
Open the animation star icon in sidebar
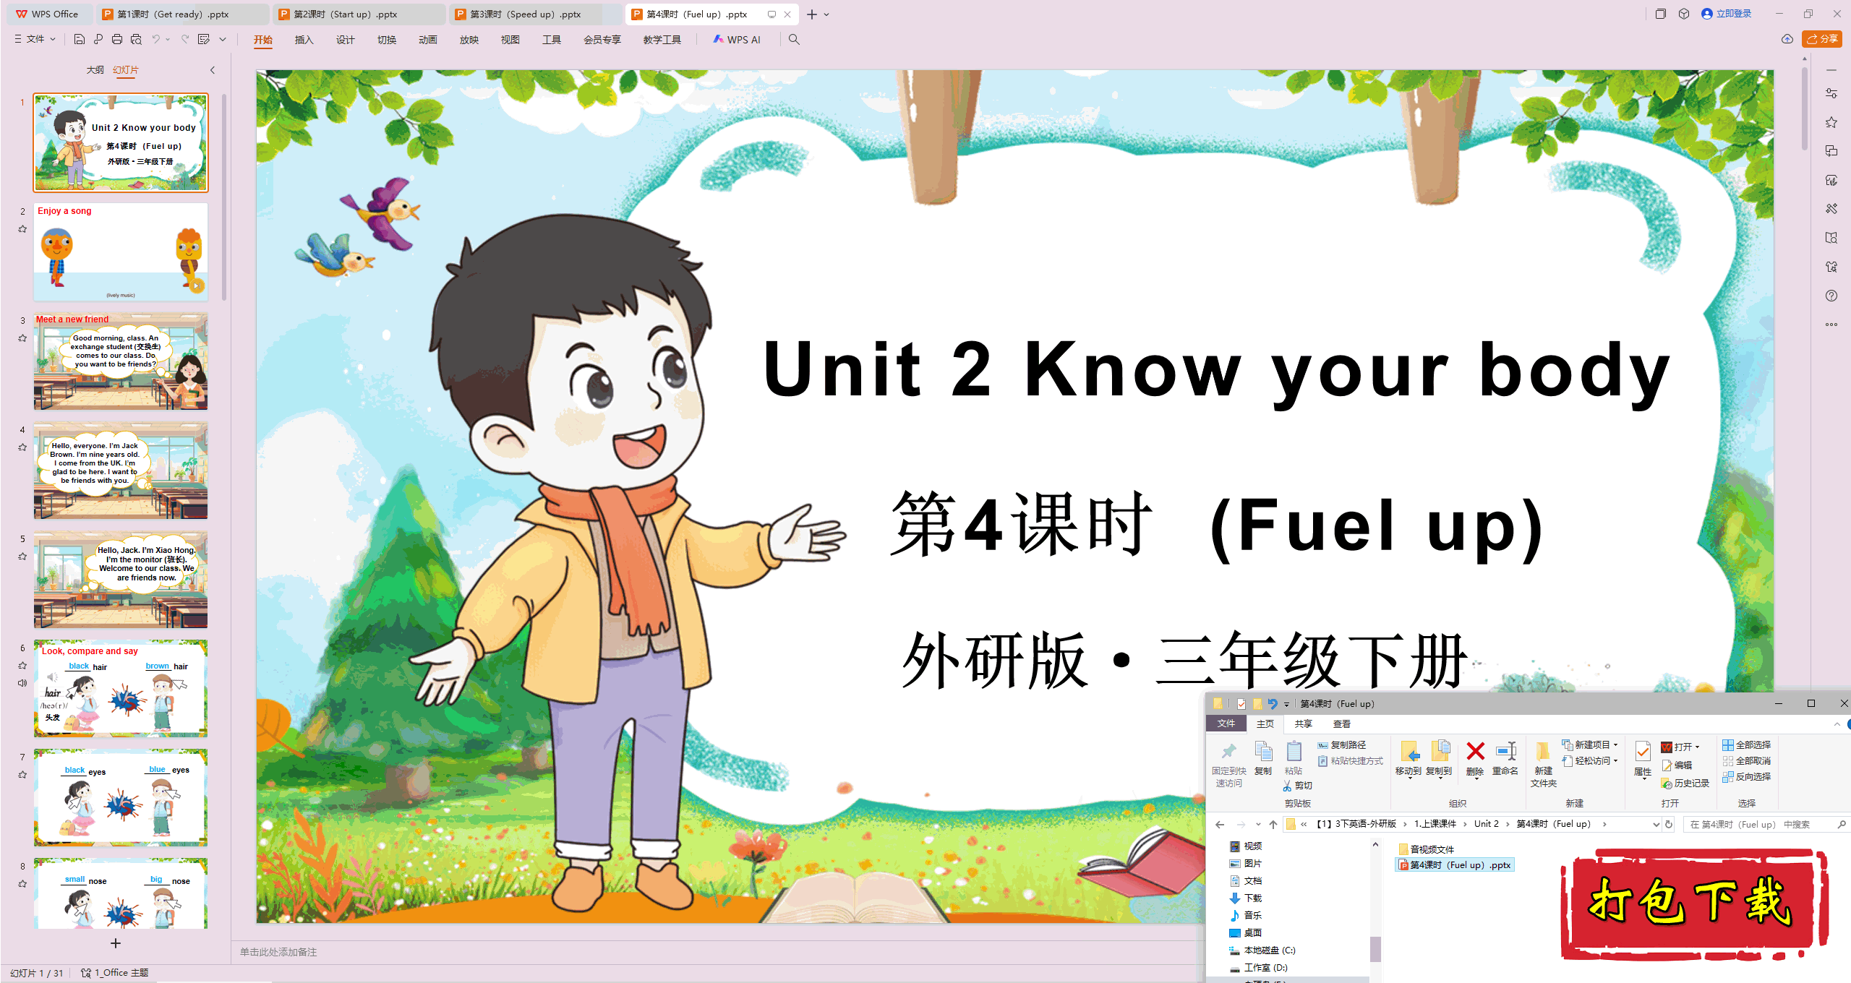pyautogui.click(x=1831, y=122)
